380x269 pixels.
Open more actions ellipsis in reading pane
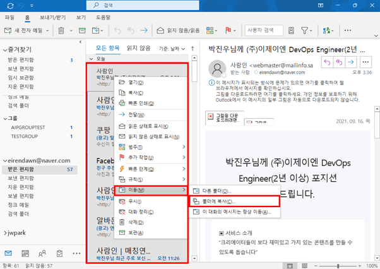point(365,63)
